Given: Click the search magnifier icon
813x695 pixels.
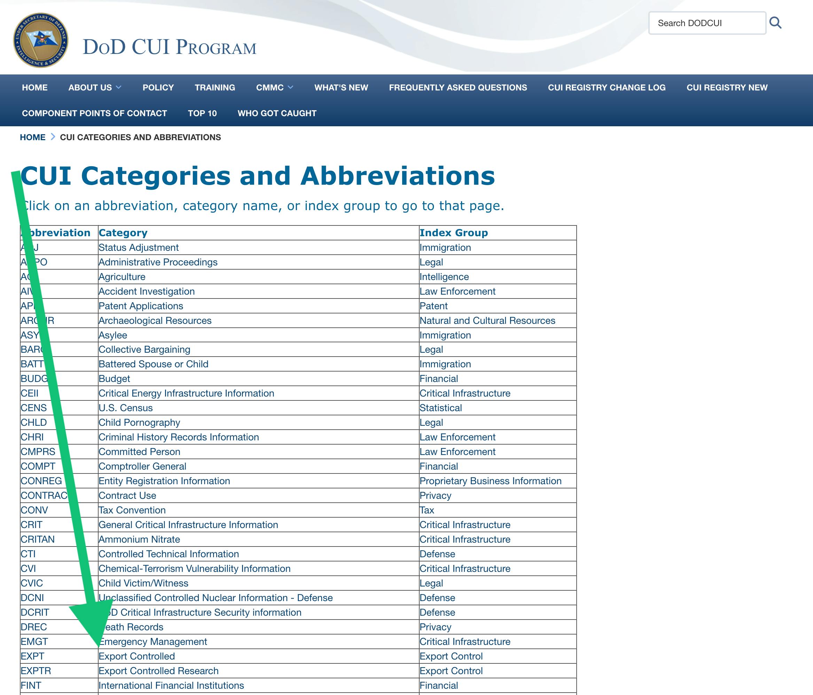Looking at the screenshot, I should pyautogui.click(x=775, y=23).
